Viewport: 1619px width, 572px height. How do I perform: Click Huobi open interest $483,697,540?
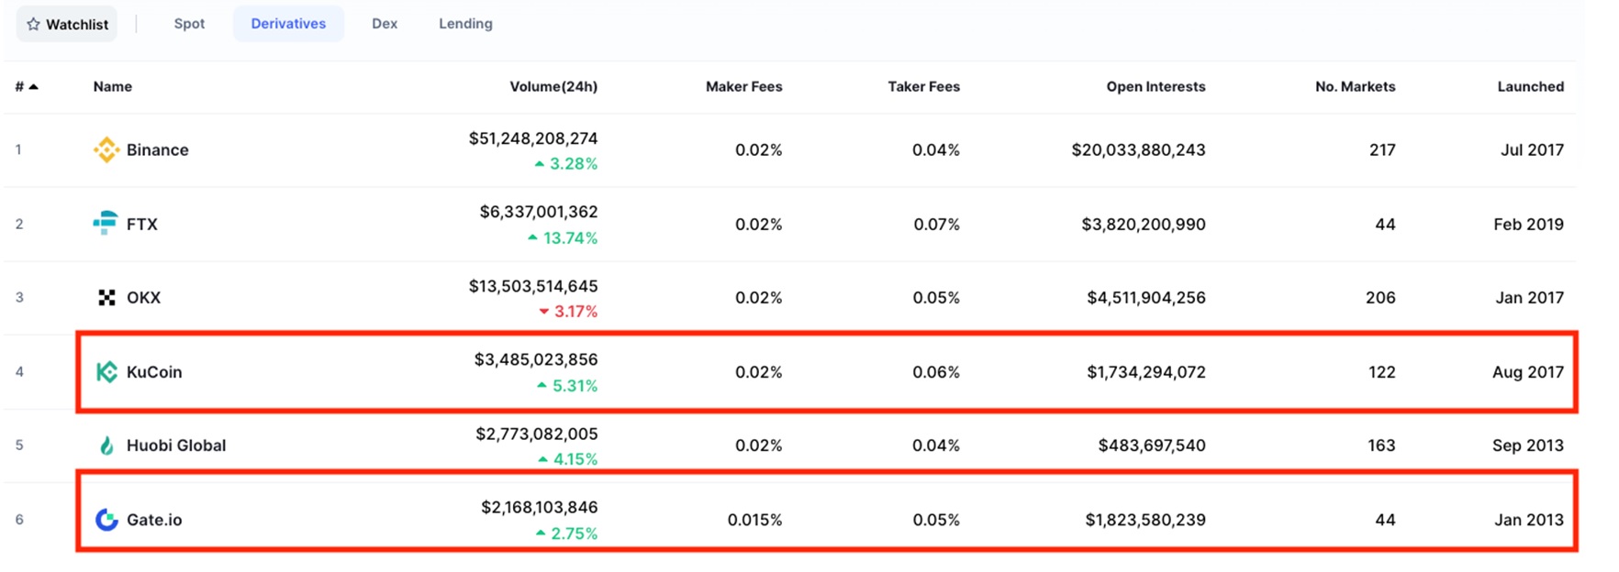click(1152, 445)
